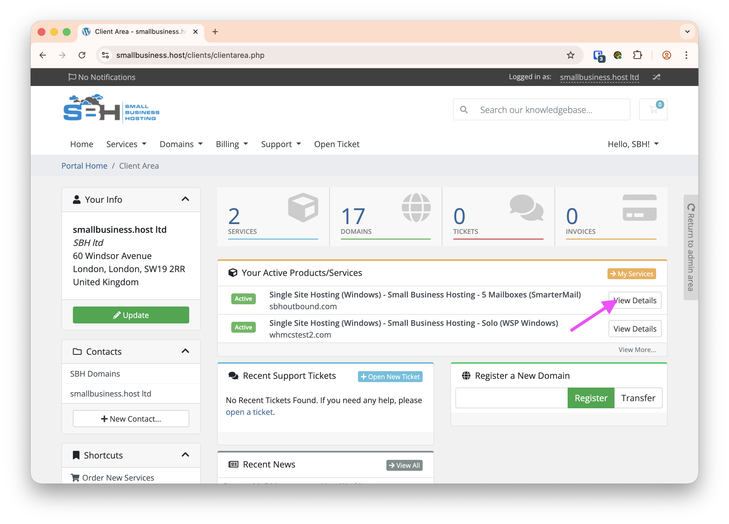The image size is (729, 524).
Task: Open the browser extensions puzzle icon
Action: [x=637, y=55]
